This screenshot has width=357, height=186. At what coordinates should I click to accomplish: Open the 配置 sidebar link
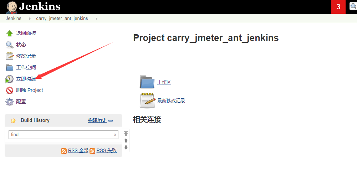coord(21,102)
